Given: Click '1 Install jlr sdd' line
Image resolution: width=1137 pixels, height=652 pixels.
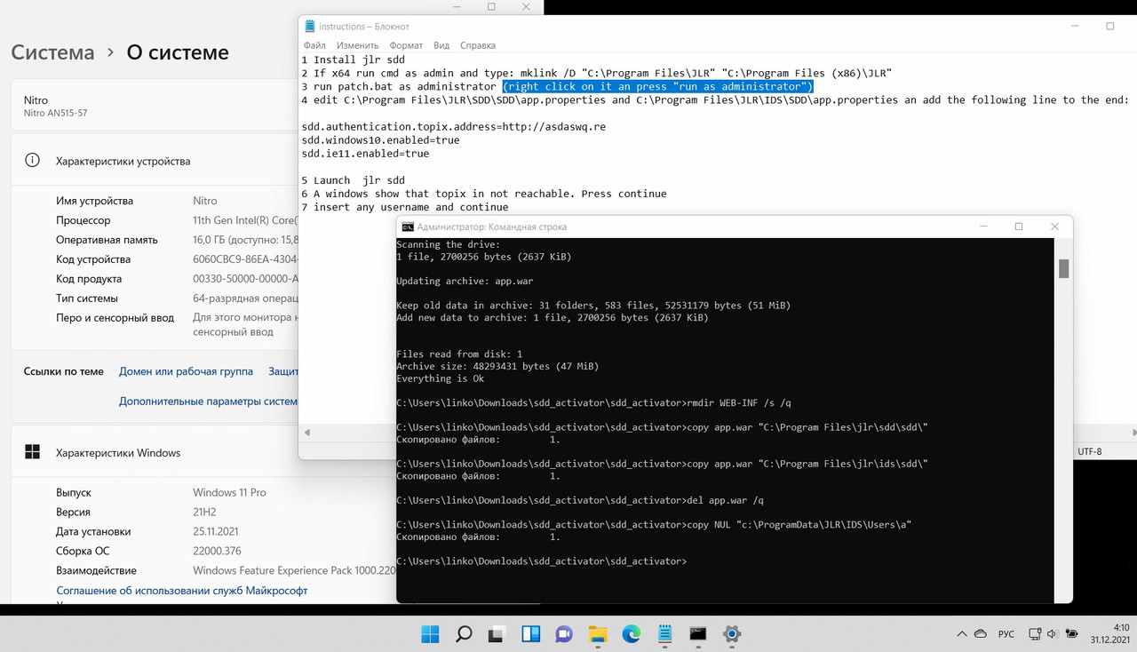Looking at the screenshot, I should pos(353,60).
